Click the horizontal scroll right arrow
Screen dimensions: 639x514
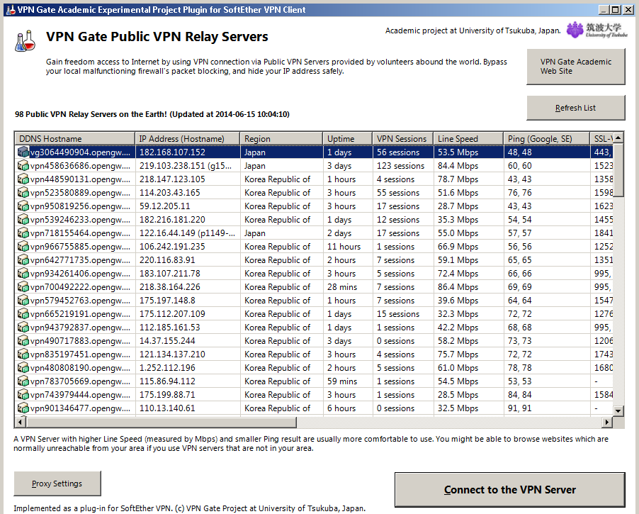click(x=607, y=422)
